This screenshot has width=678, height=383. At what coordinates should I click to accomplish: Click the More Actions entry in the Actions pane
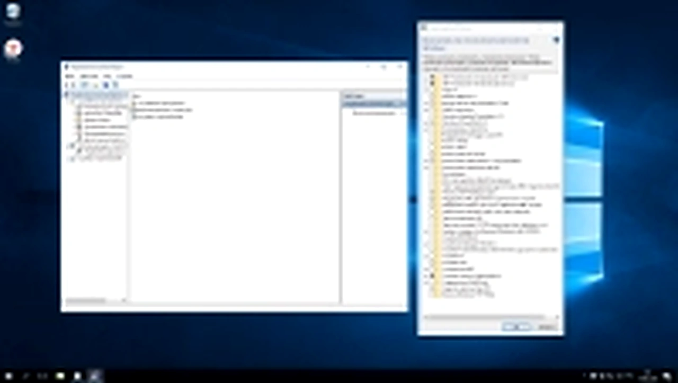(374, 113)
